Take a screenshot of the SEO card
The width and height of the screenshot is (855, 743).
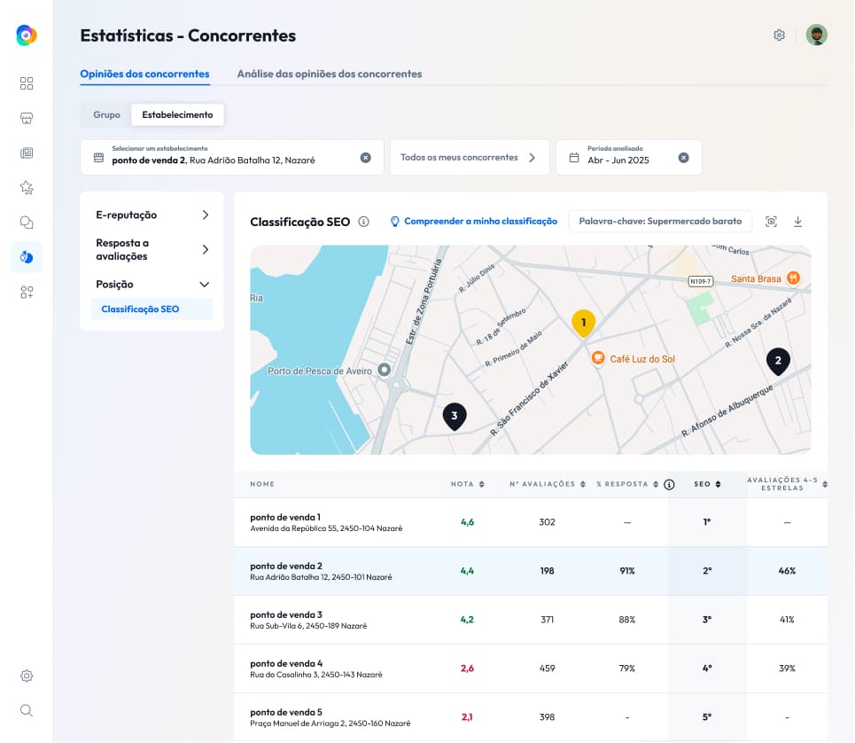click(x=771, y=222)
